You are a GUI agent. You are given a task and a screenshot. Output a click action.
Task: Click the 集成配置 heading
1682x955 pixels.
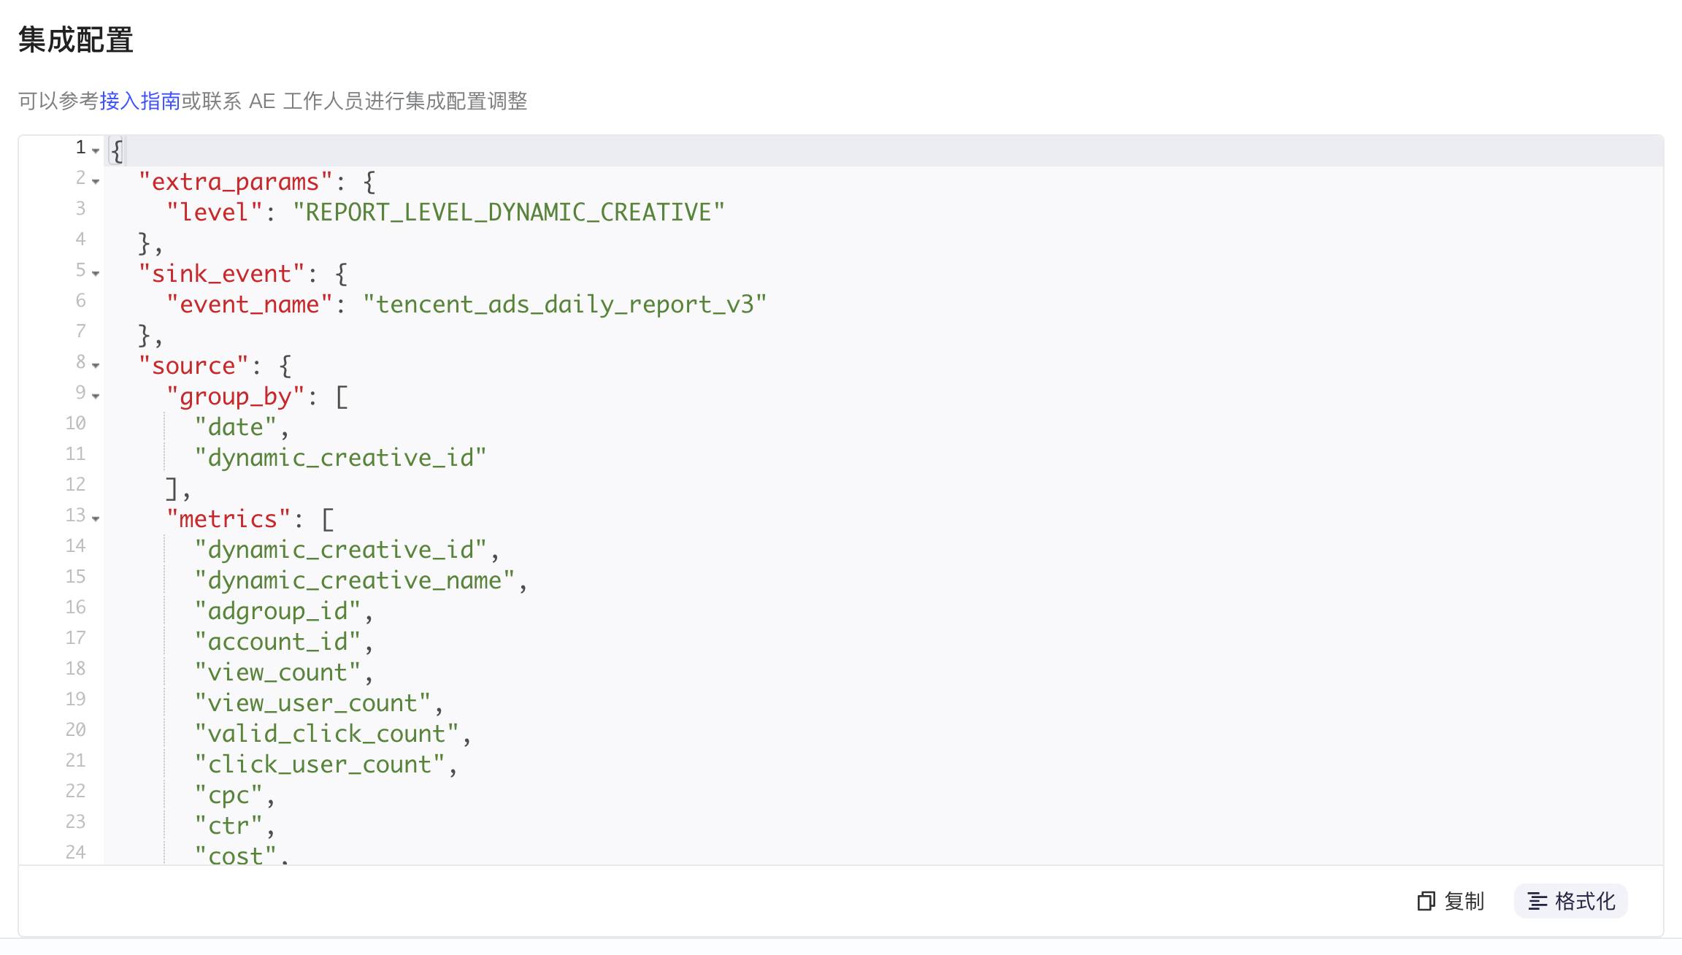[76, 39]
